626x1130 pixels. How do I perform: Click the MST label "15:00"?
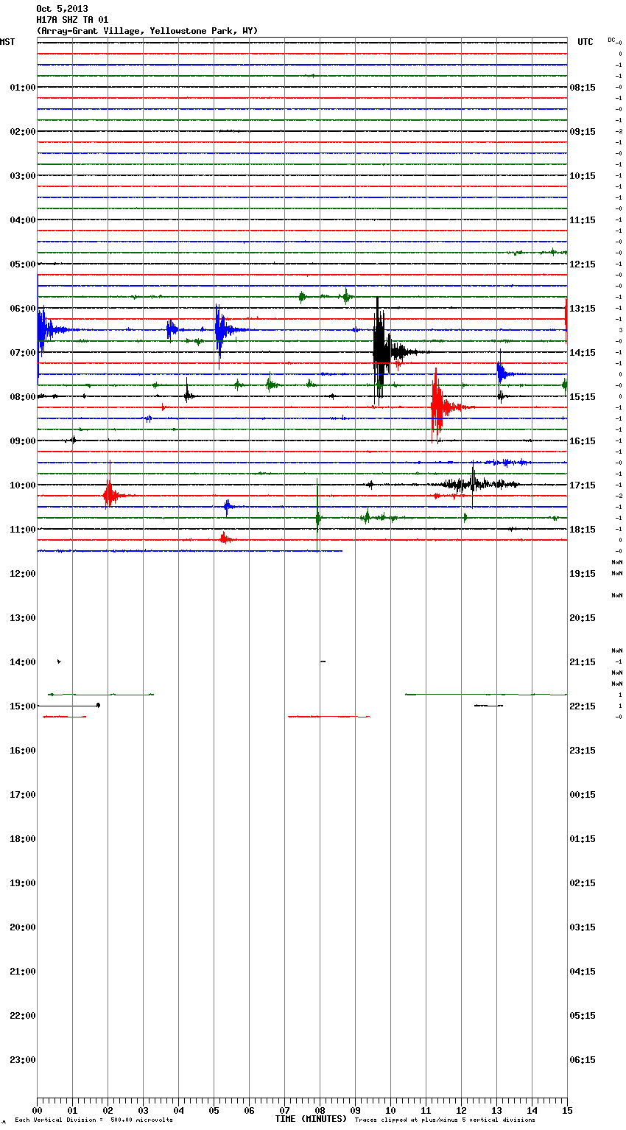[x=23, y=706]
